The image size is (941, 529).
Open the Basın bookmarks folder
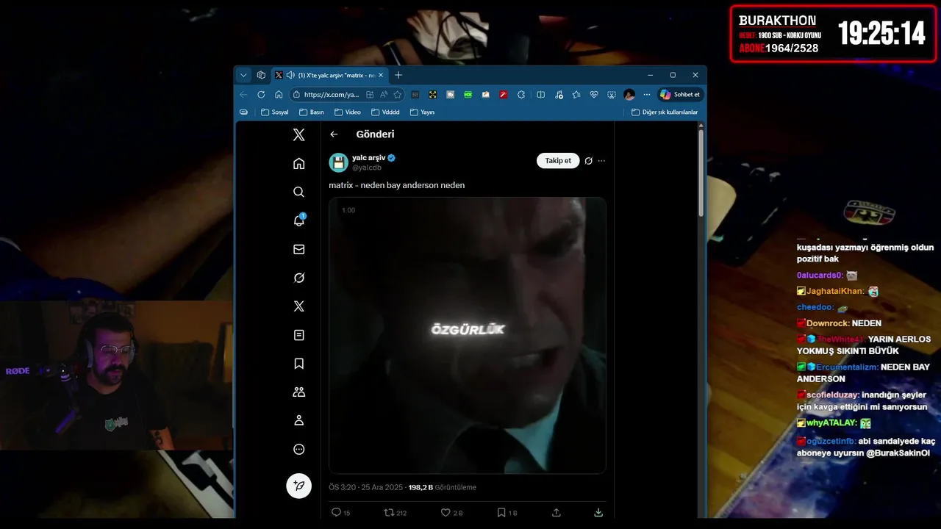[312, 112]
